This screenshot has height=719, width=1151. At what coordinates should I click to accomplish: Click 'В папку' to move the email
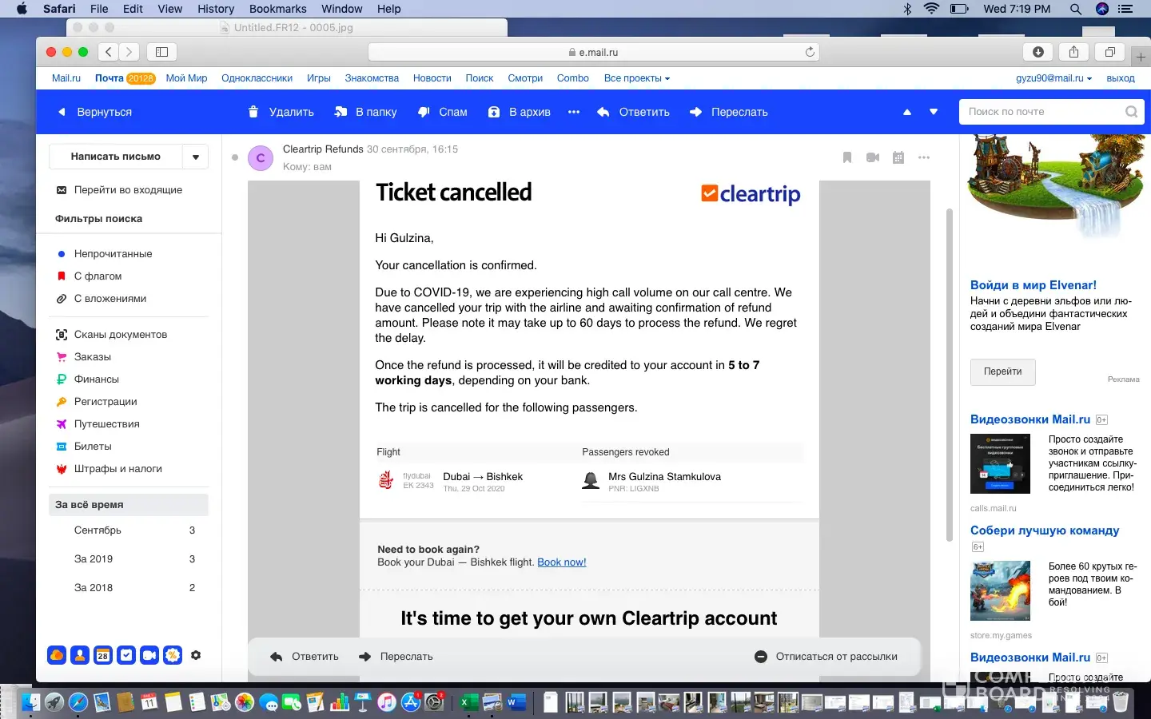pos(365,112)
